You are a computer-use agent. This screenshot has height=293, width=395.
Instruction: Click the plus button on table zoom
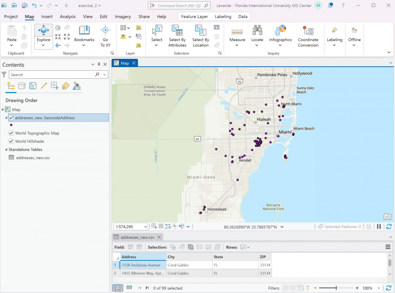click(x=357, y=288)
